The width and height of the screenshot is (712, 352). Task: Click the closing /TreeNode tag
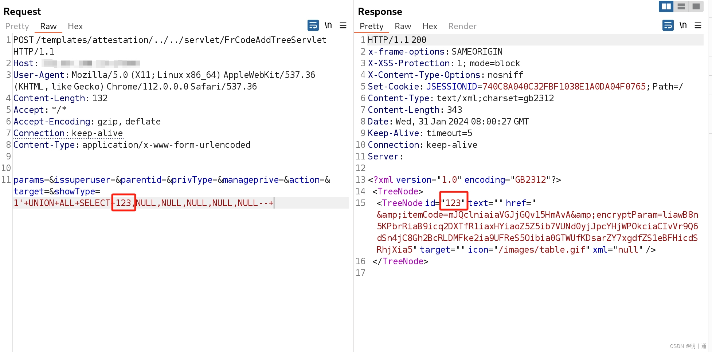point(400,261)
